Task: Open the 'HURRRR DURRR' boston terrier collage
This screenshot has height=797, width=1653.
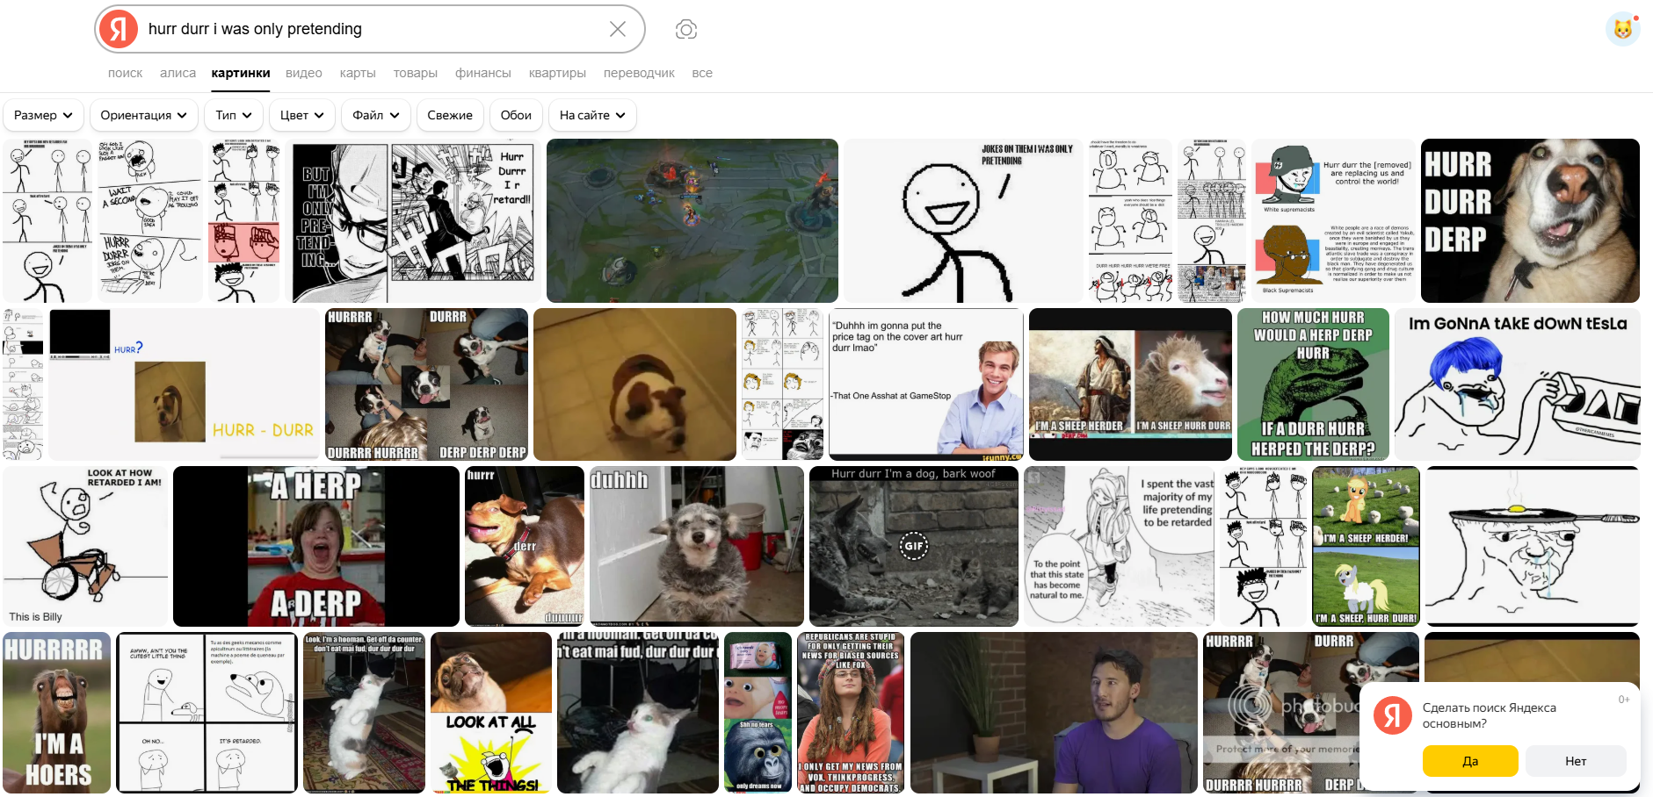Action: pos(426,384)
